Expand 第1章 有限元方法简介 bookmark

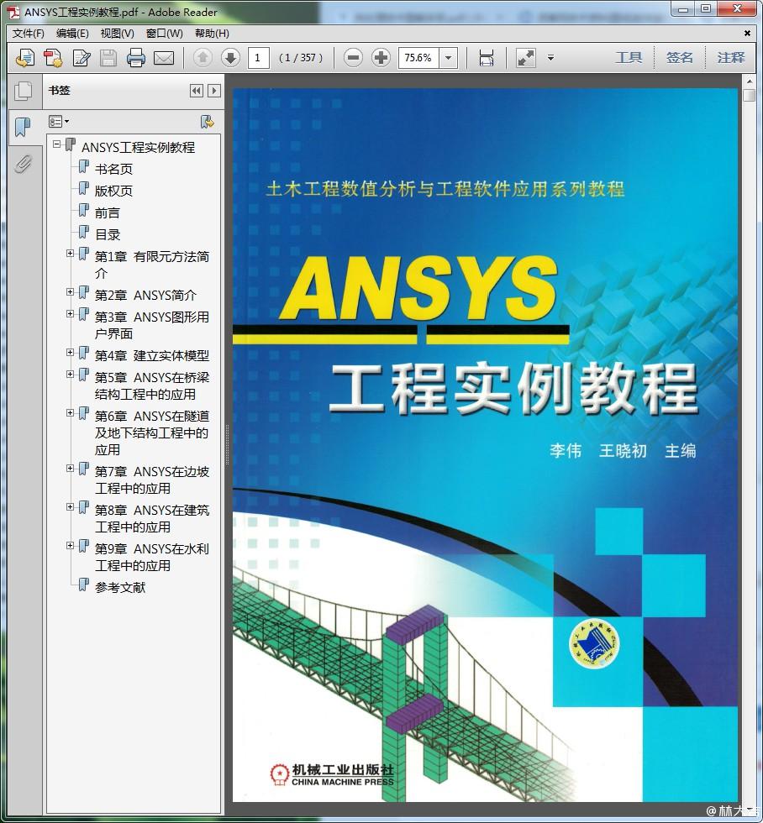click(x=71, y=254)
